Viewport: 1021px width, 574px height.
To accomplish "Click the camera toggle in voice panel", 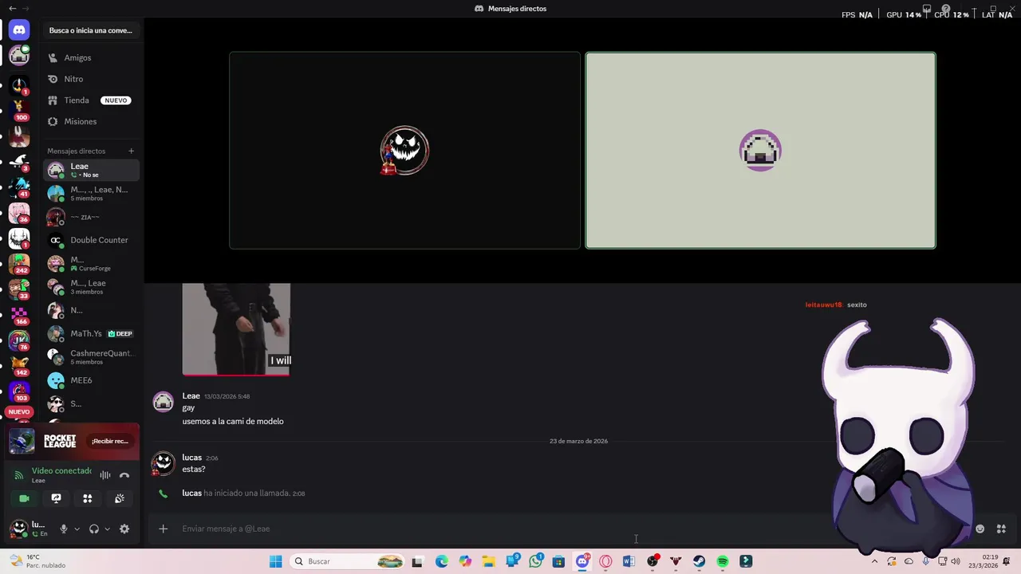I will click(25, 498).
